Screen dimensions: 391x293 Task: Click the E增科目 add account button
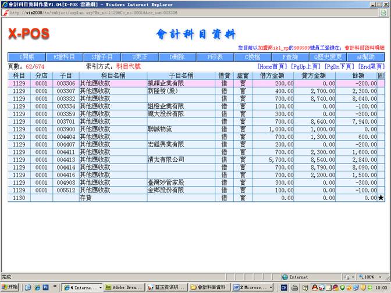(x=65, y=57)
